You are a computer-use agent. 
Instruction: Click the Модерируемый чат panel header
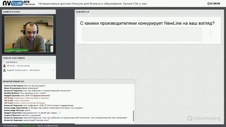69,81
